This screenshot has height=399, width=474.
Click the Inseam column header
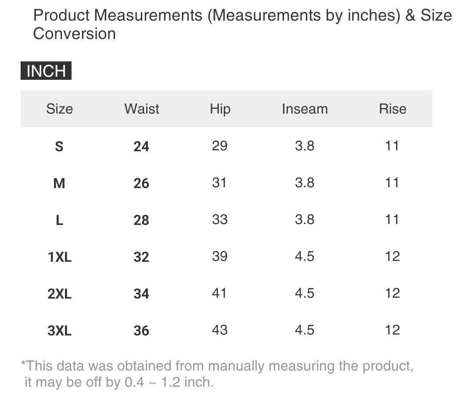(x=305, y=109)
